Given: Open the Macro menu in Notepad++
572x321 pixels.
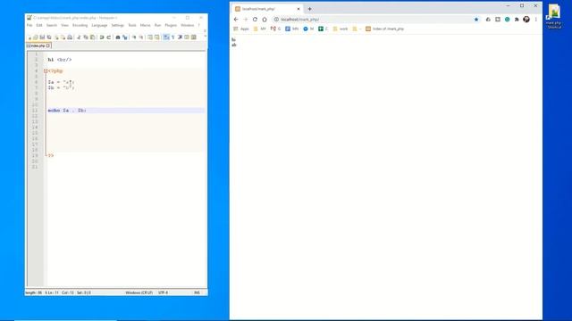Looking at the screenshot, I should click(x=145, y=25).
